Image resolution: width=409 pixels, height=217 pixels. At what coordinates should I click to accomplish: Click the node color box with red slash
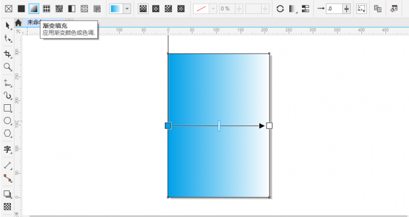coord(201,8)
